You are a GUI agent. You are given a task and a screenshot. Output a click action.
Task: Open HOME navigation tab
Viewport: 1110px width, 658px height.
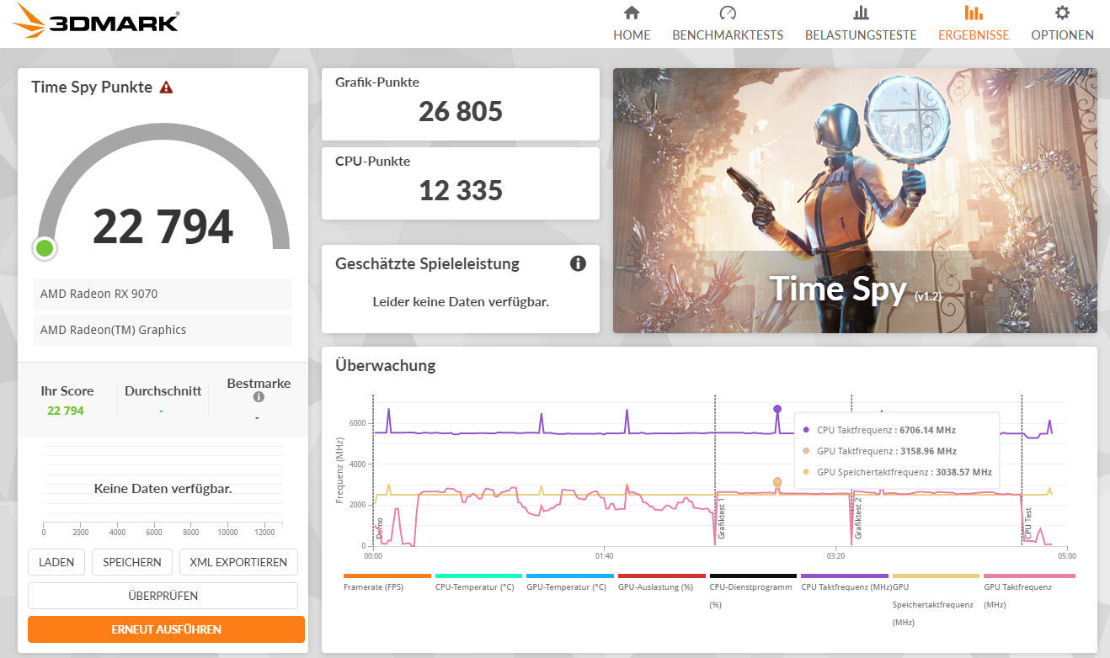coord(632,35)
